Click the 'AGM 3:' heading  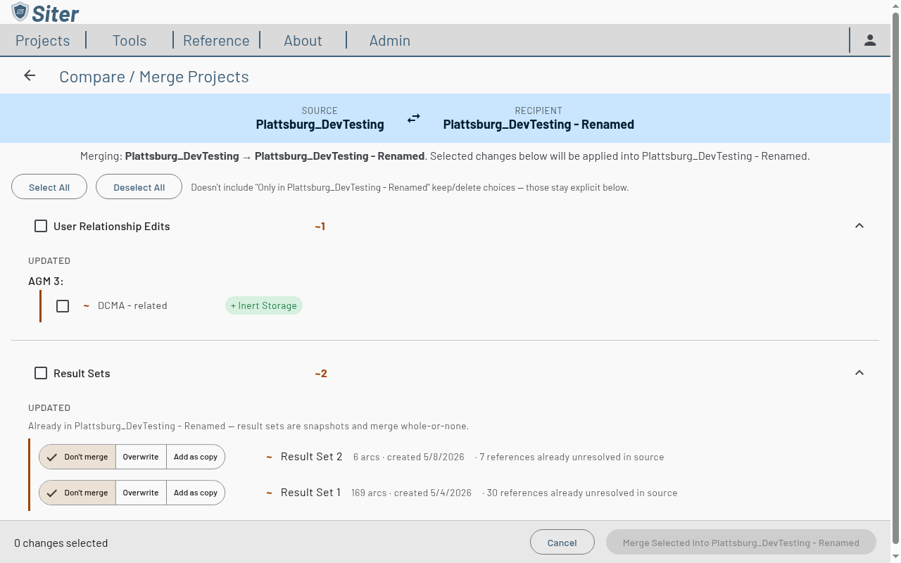click(x=46, y=281)
